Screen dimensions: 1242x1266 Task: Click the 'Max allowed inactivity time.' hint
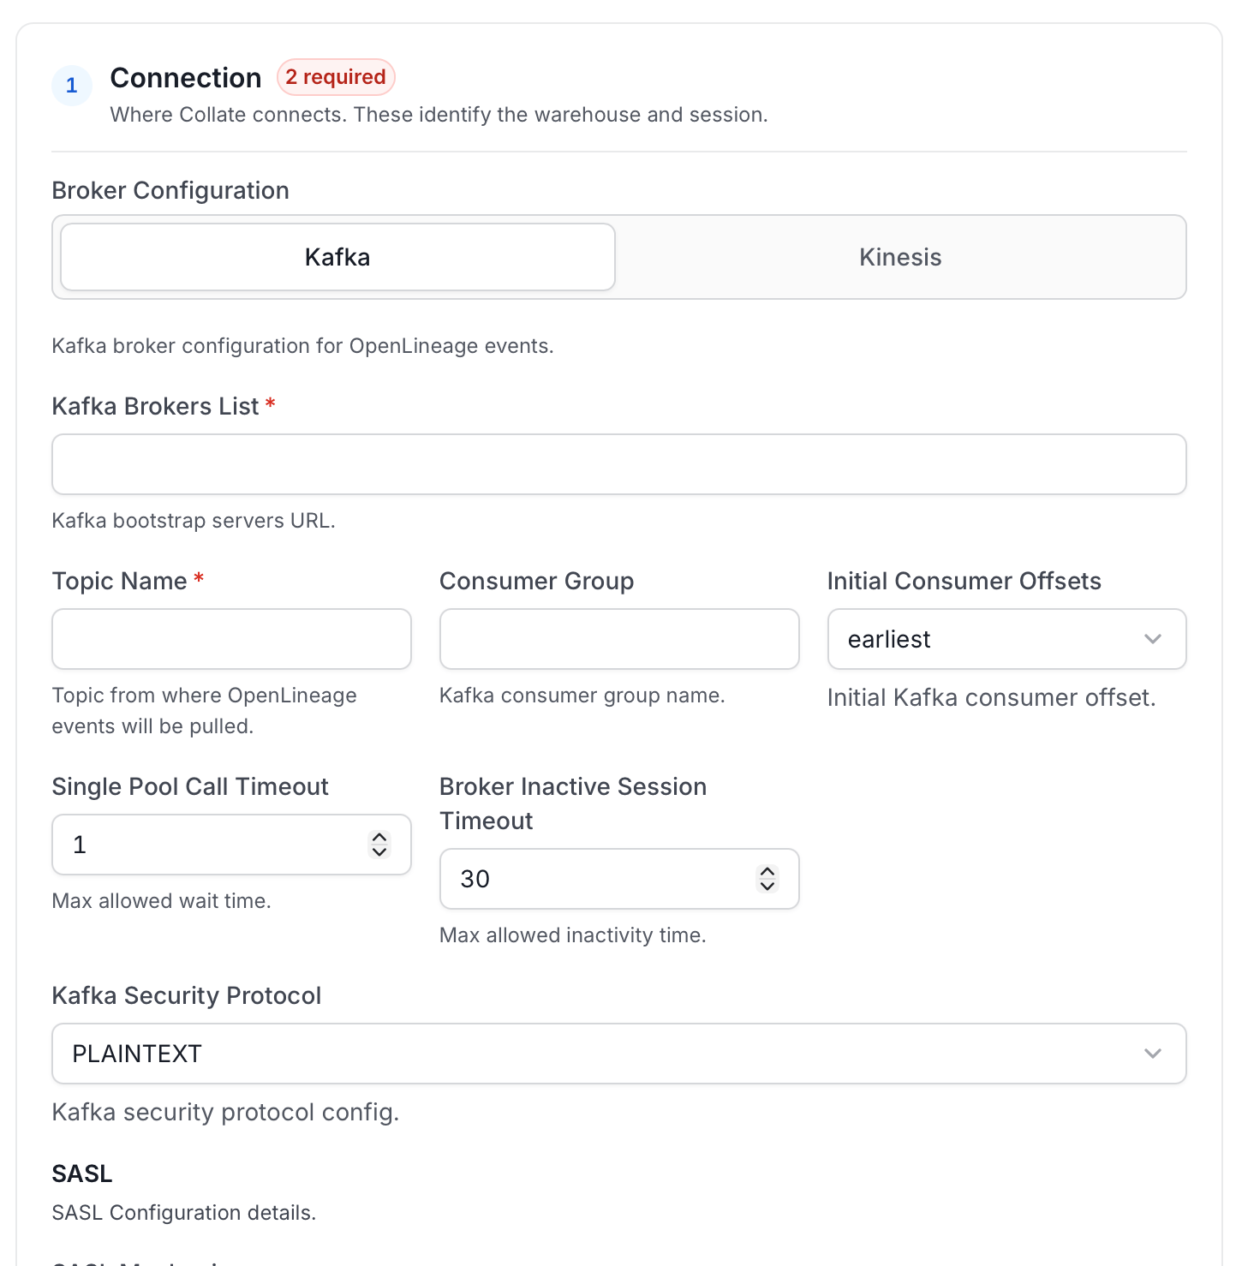573,935
